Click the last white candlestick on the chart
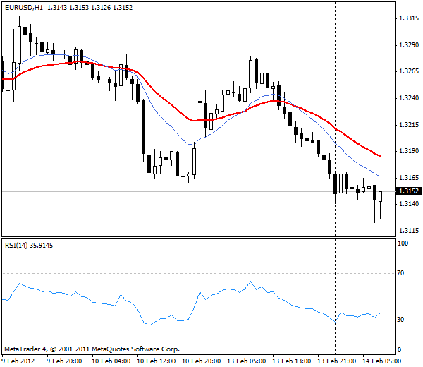The image size is (423, 367). 381,196
